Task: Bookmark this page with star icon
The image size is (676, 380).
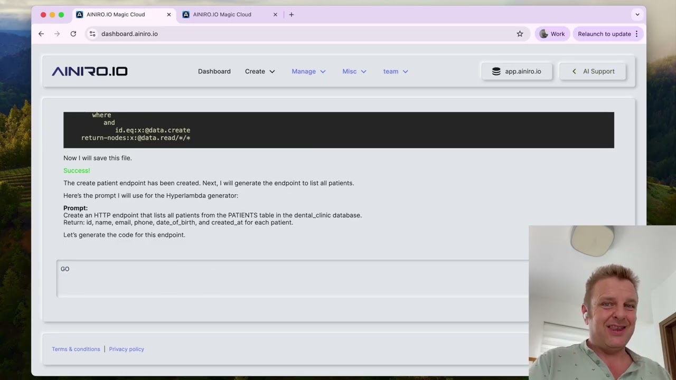Action: point(520,34)
